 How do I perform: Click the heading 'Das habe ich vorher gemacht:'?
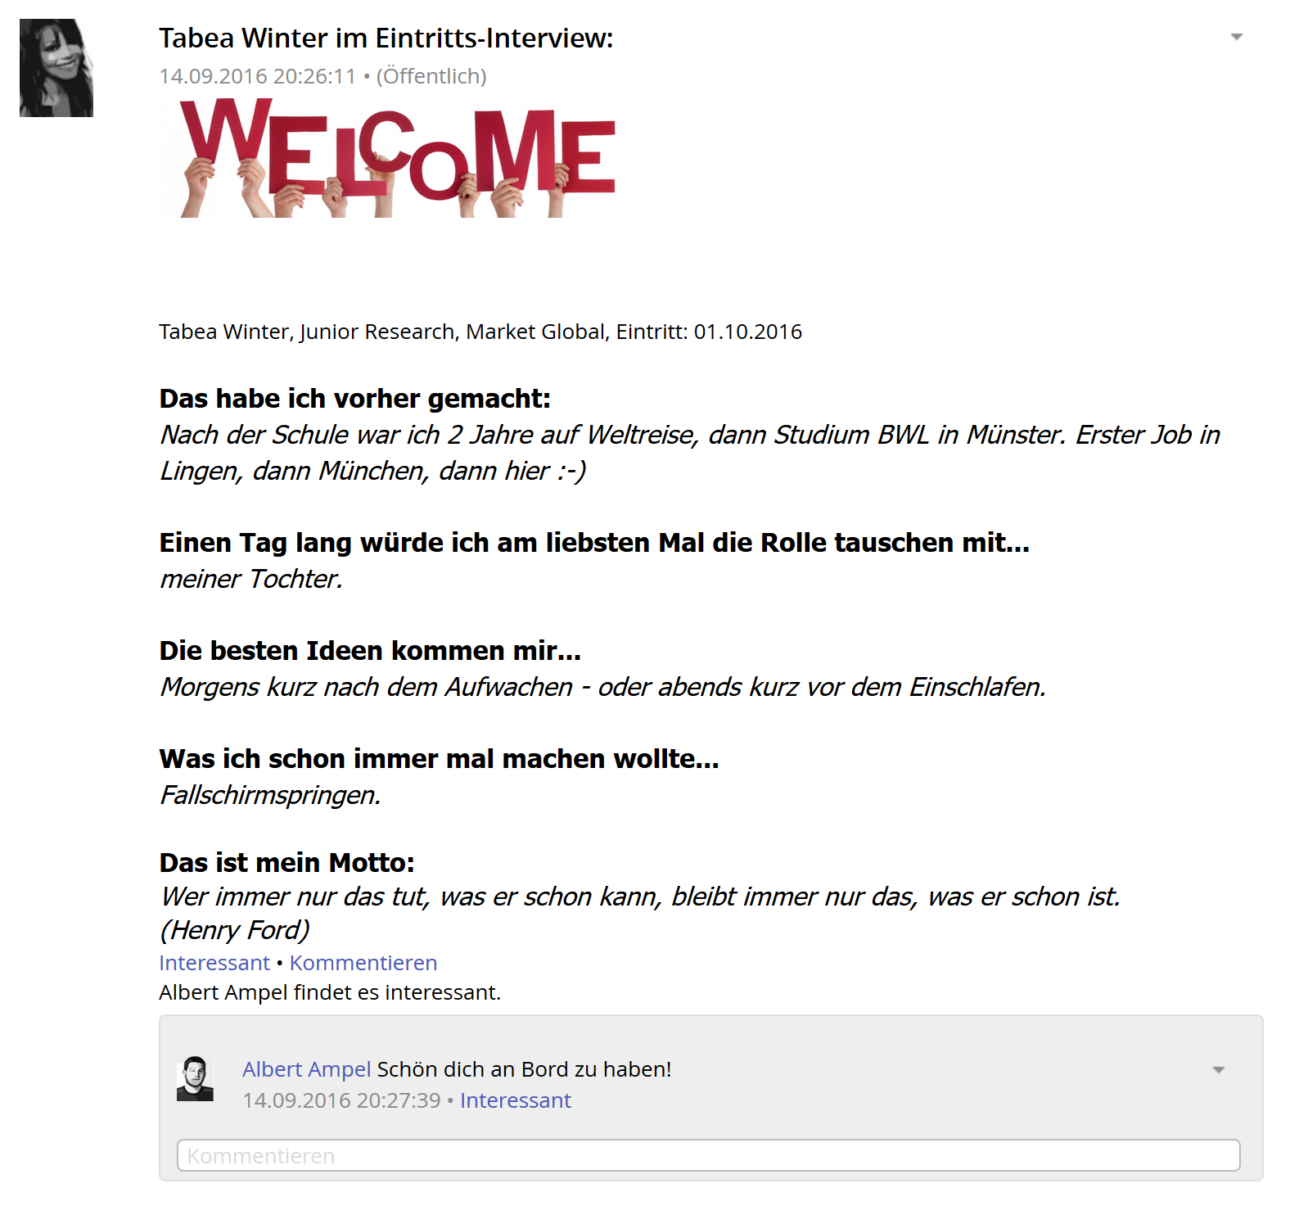(x=355, y=399)
